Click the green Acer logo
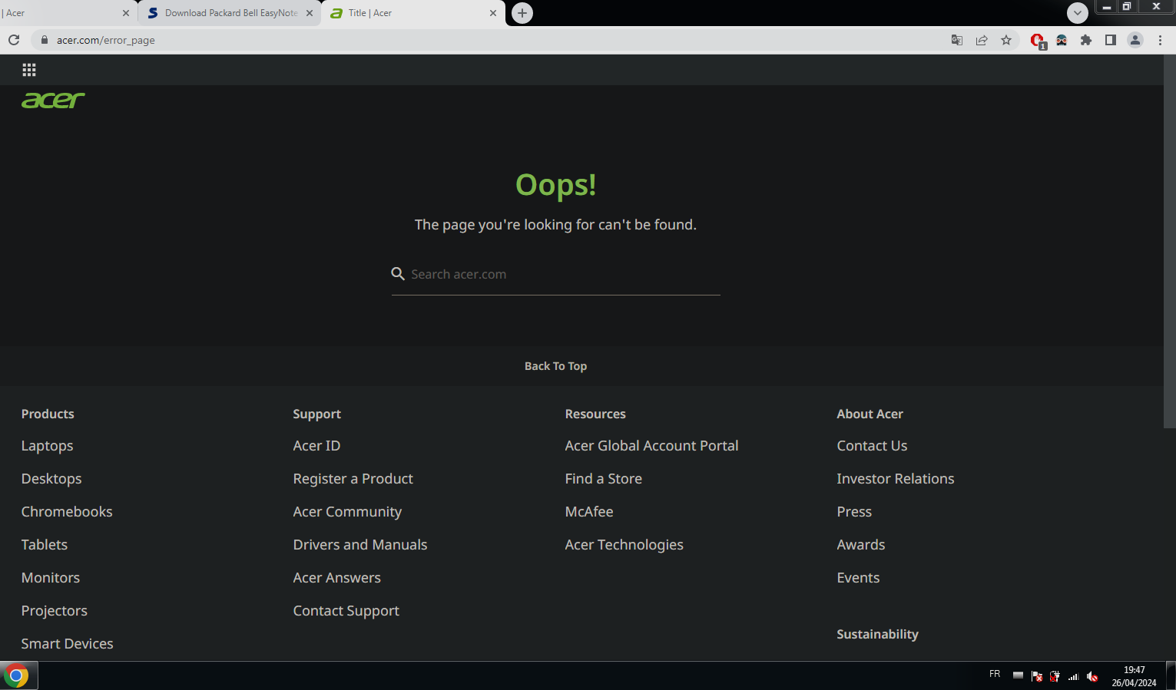The image size is (1176, 690). (53, 101)
